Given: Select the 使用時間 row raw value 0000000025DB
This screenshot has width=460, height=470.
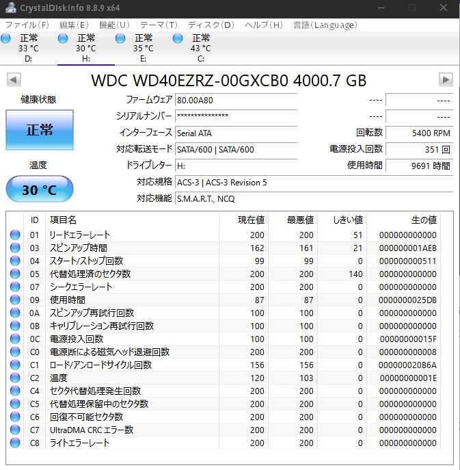Looking at the screenshot, I should 407,300.
